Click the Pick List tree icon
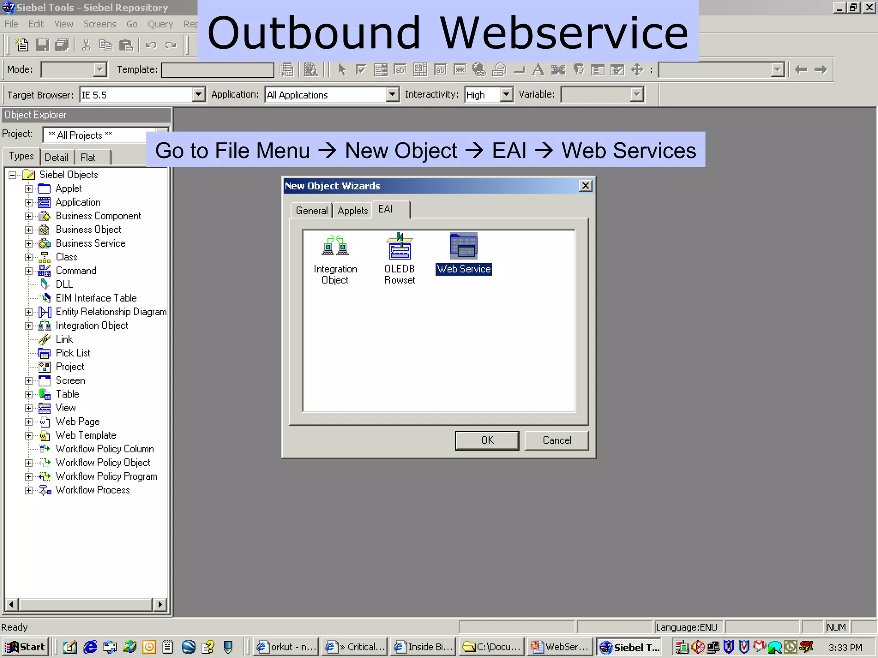This screenshot has height=658, width=878. (x=44, y=353)
